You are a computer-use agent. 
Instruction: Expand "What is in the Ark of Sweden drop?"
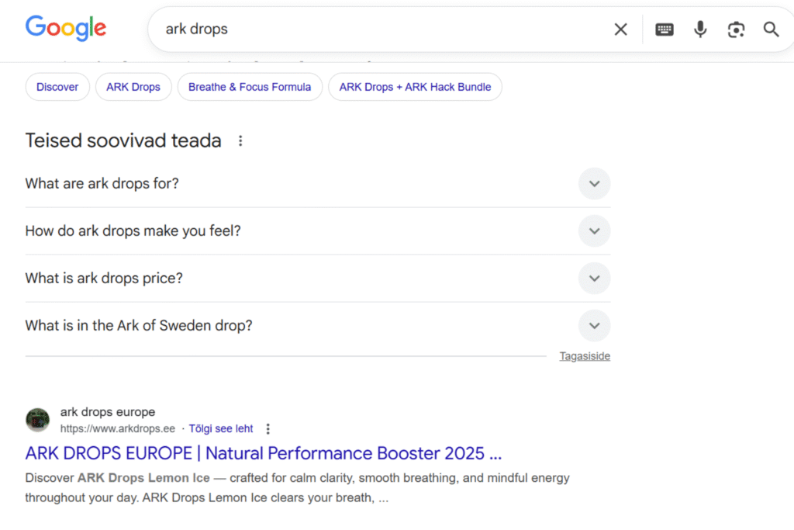[594, 326]
